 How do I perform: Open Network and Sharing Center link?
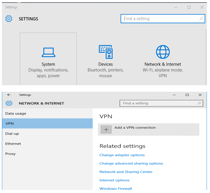coord(126,172)
